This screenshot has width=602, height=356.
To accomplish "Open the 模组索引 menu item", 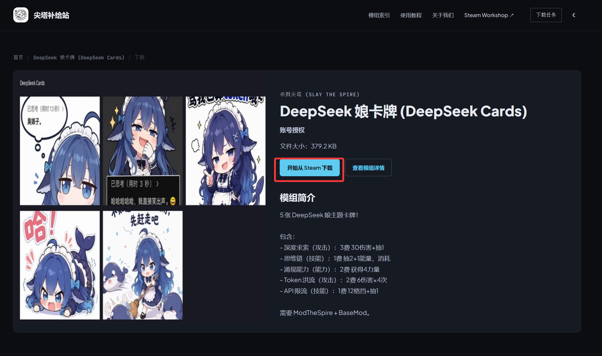I will click(379, 15).
